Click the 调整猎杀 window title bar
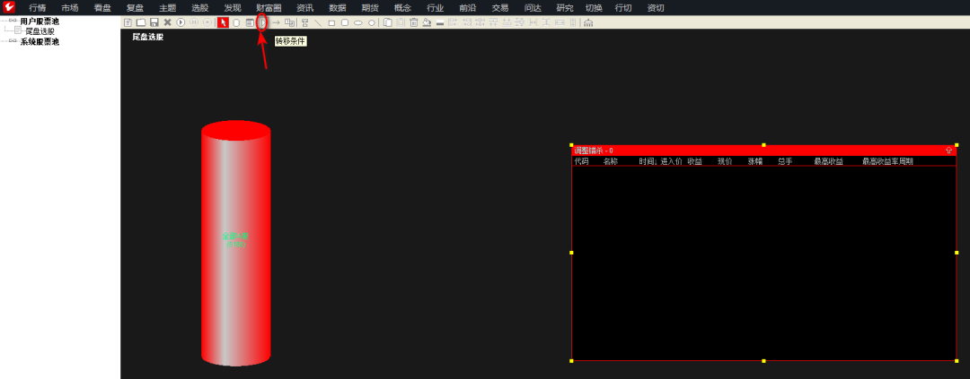Image resolution: width=970 pixels, height=379 pixels. (763, 150)
